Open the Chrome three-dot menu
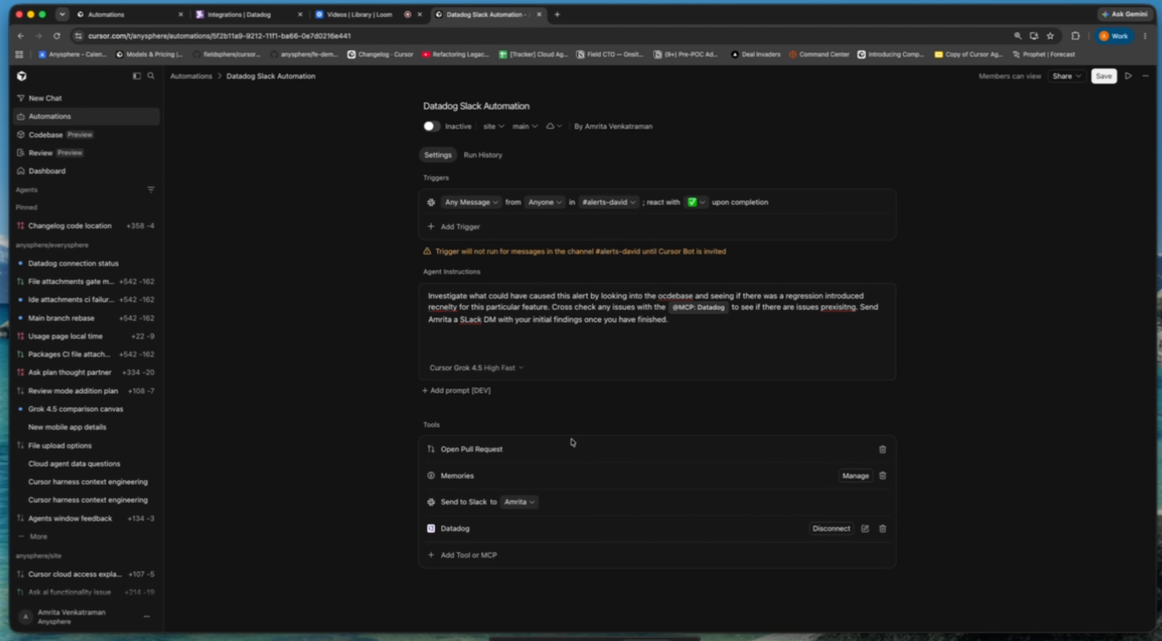Image resolution: width=1162 pixels, height=641 pixels. (x=1145, y=36)
